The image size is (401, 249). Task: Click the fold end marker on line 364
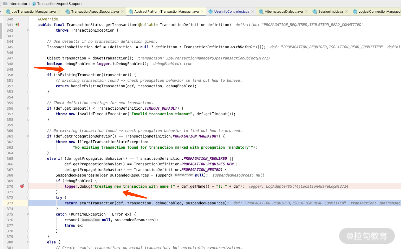coord(28,153)
